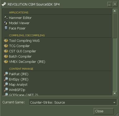Image resolution: width=119 pixels, height=116 pixels.
Task: Select the Face Poser entry
Action: 17,28
